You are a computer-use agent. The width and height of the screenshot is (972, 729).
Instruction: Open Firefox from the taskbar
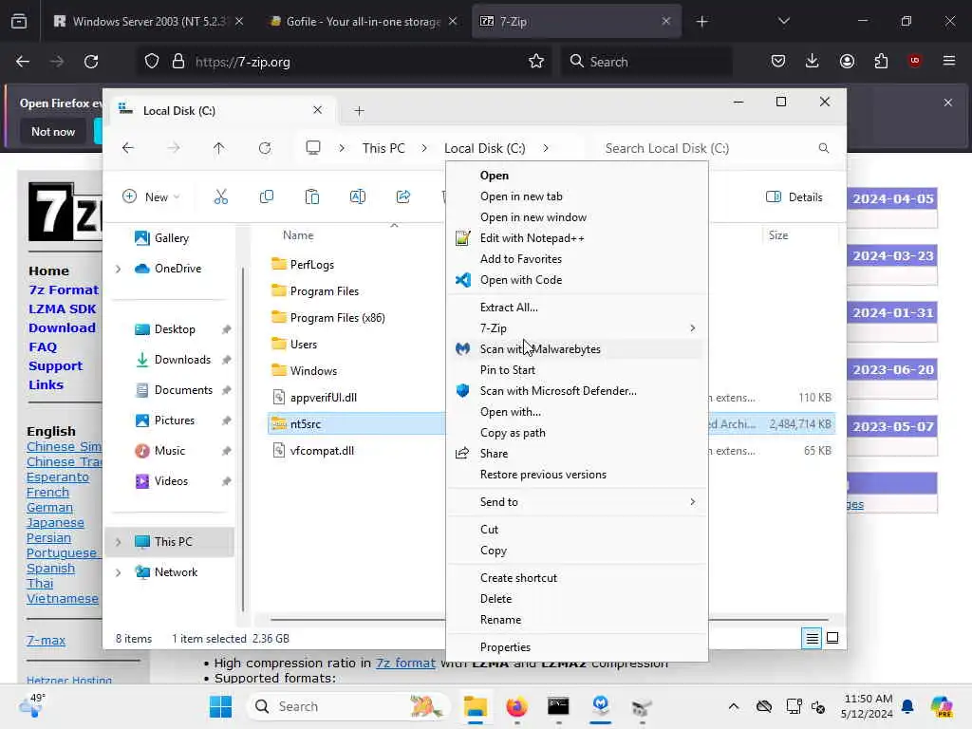516,706
